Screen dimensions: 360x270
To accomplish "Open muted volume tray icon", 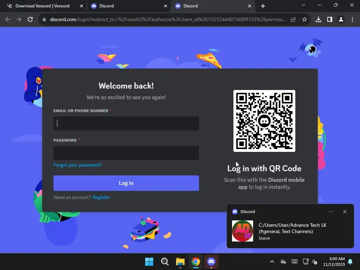I will tap(315, 262).
